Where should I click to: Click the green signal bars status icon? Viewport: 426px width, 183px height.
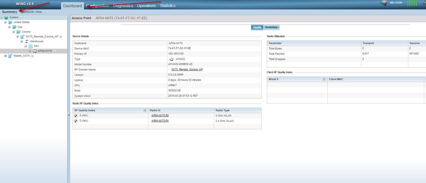click(411, 3)
